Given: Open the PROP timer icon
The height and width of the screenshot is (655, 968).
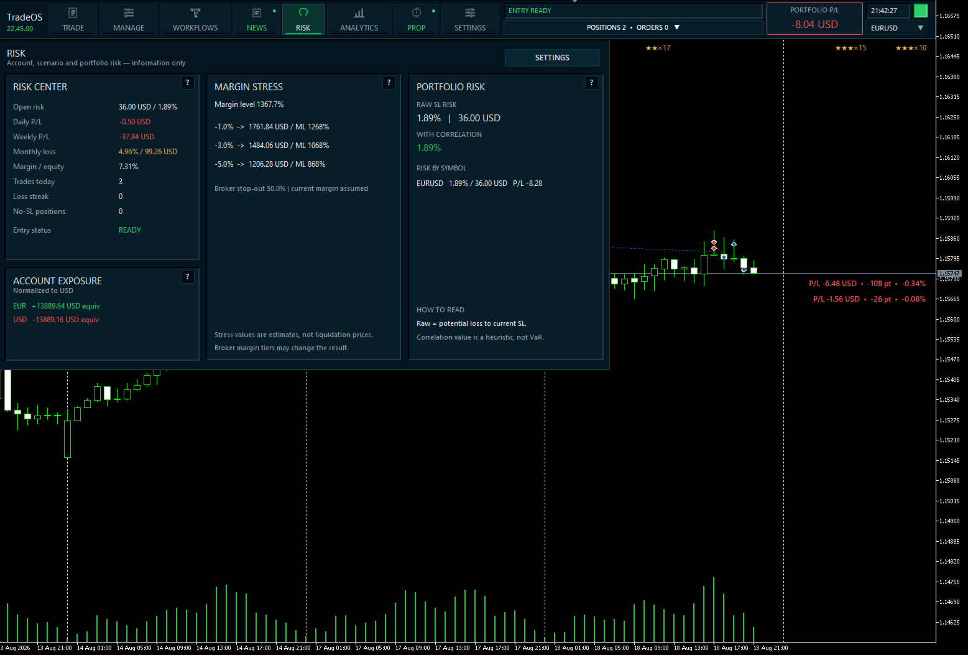Looking at the screenshot, I should pyautogui.click(x=417, y=13).
